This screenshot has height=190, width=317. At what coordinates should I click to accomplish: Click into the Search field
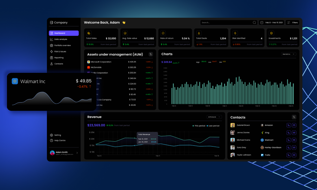point(226,22)
